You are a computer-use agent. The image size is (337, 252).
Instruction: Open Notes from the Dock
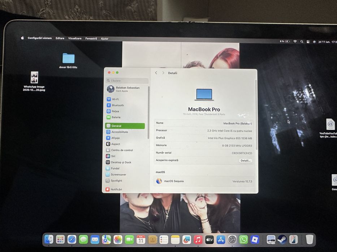click(175, 239)
